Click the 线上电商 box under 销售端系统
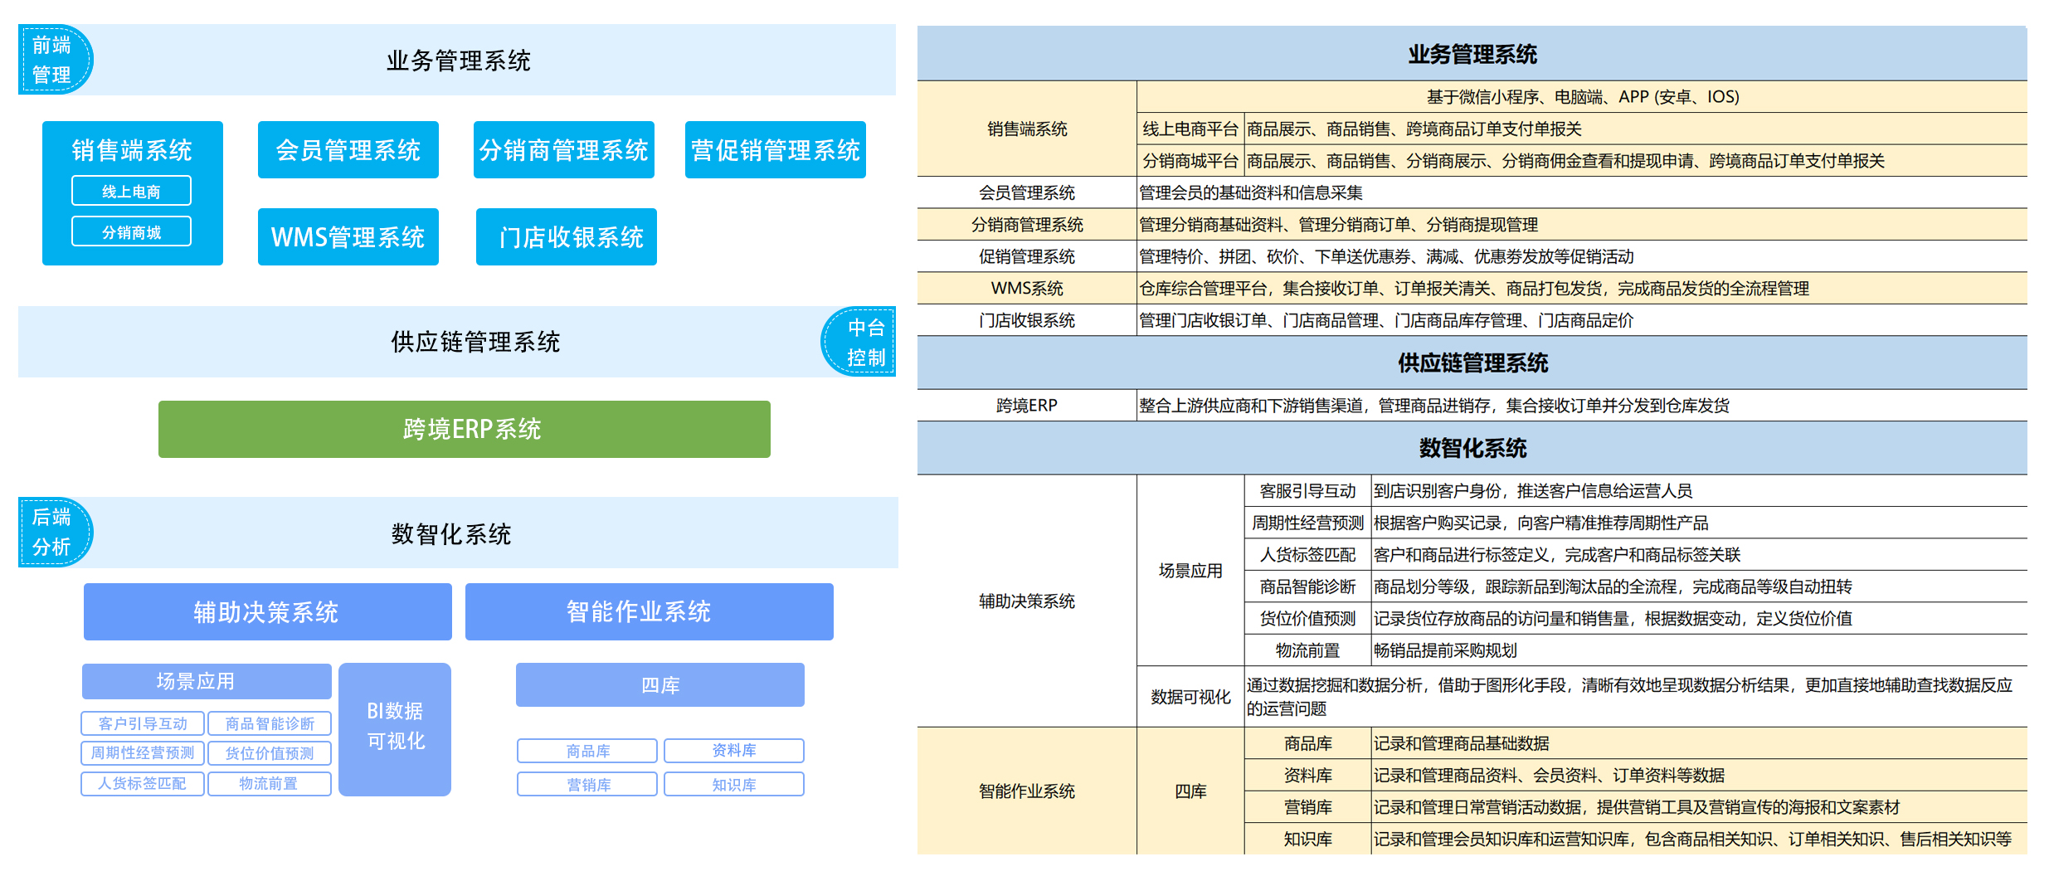 tap(131, 191)
